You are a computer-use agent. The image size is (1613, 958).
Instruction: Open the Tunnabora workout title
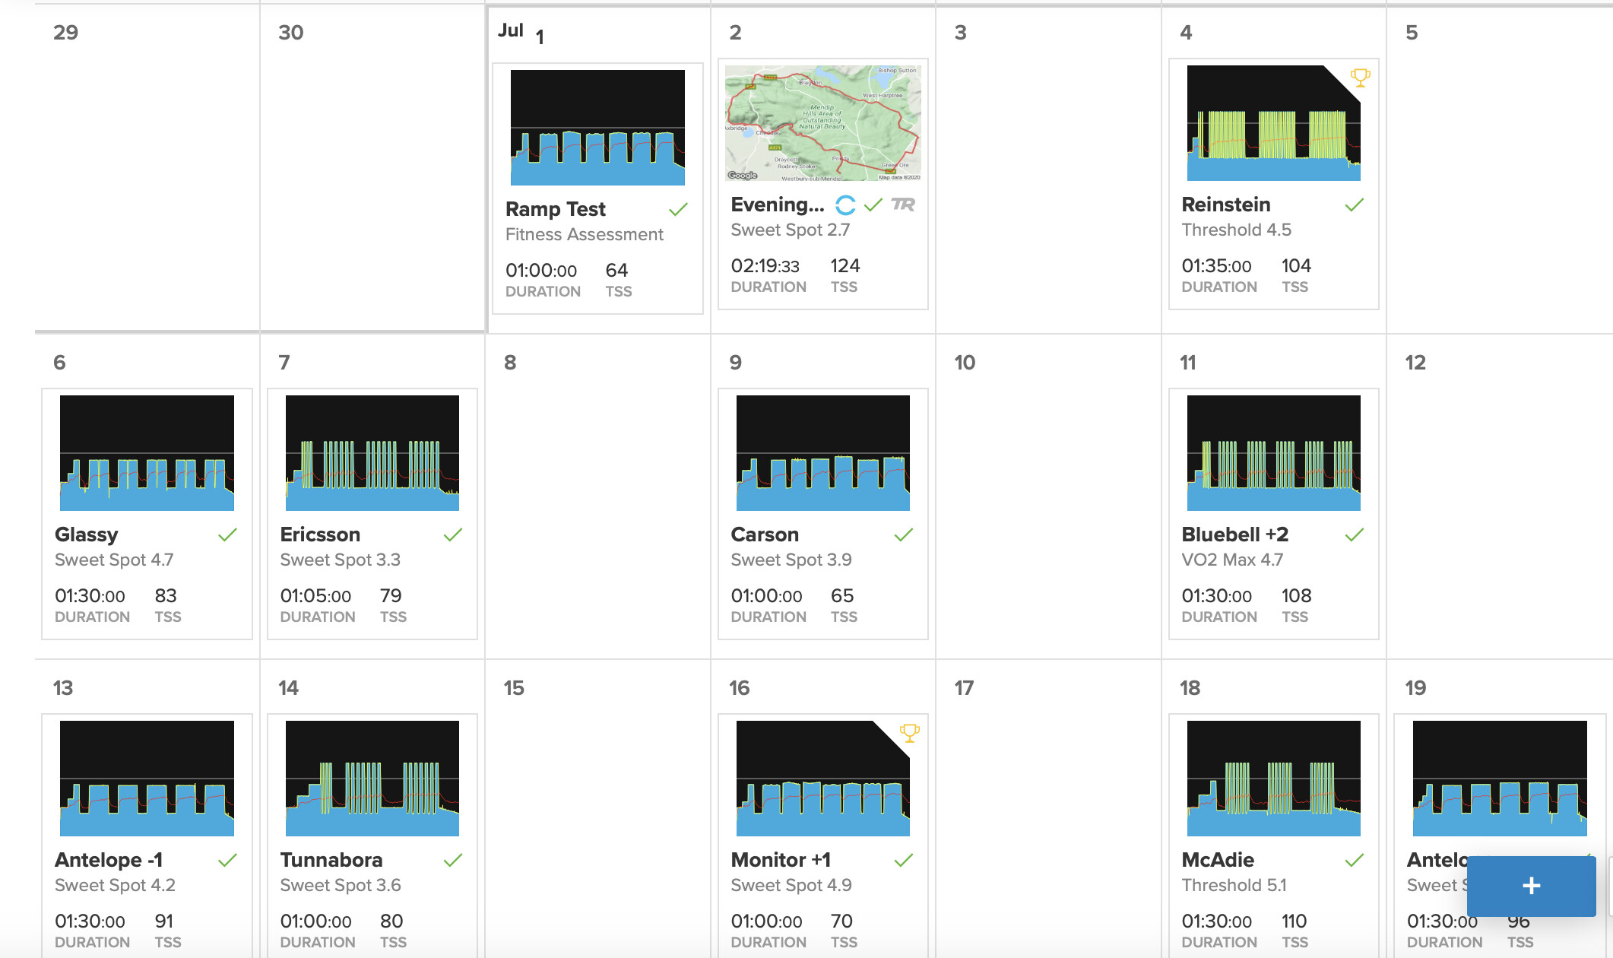pyautogui.click(x=331, y=860)
